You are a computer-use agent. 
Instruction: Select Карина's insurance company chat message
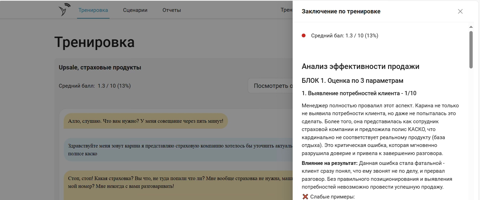tap(179, 149)
